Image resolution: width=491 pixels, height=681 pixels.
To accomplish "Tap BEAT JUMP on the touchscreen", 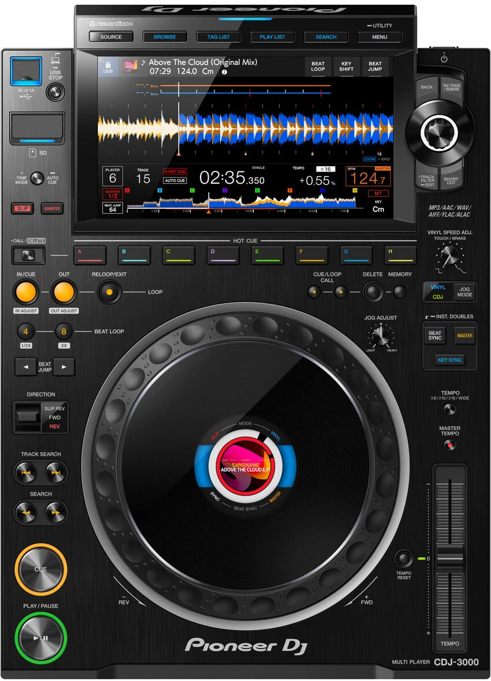I will coord(375,66).
